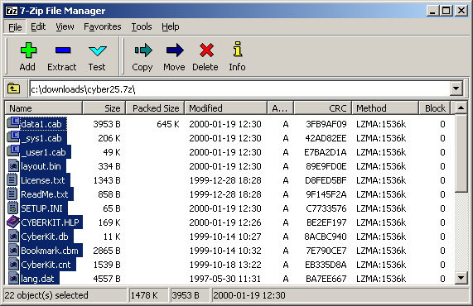Open the Help menu
Viewport: 473px width, 306px height.
[x=171, y=26]
